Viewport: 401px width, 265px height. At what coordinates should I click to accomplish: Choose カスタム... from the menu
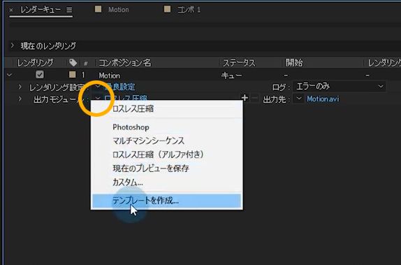click(167, 182)
